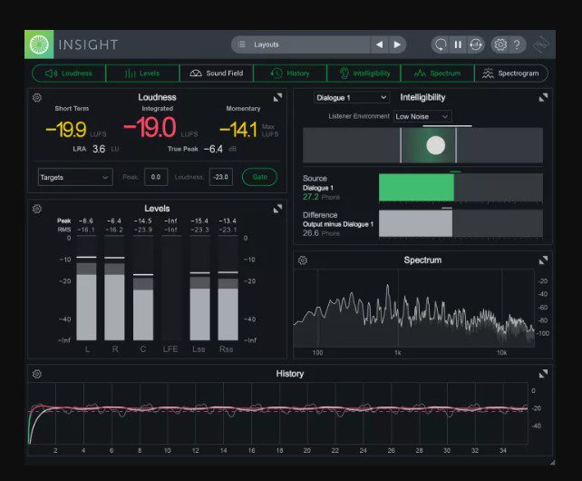Toggle the Spectrum module tab

(437, 74)
